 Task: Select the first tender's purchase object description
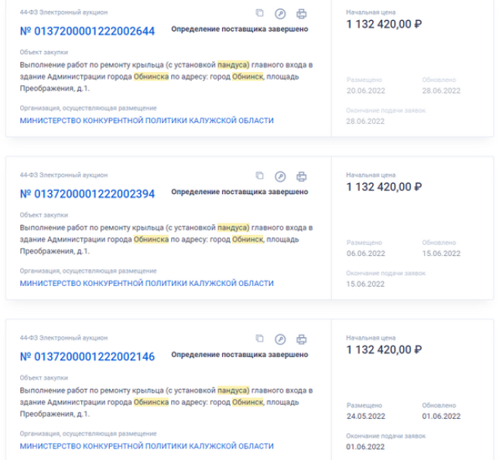166,77
